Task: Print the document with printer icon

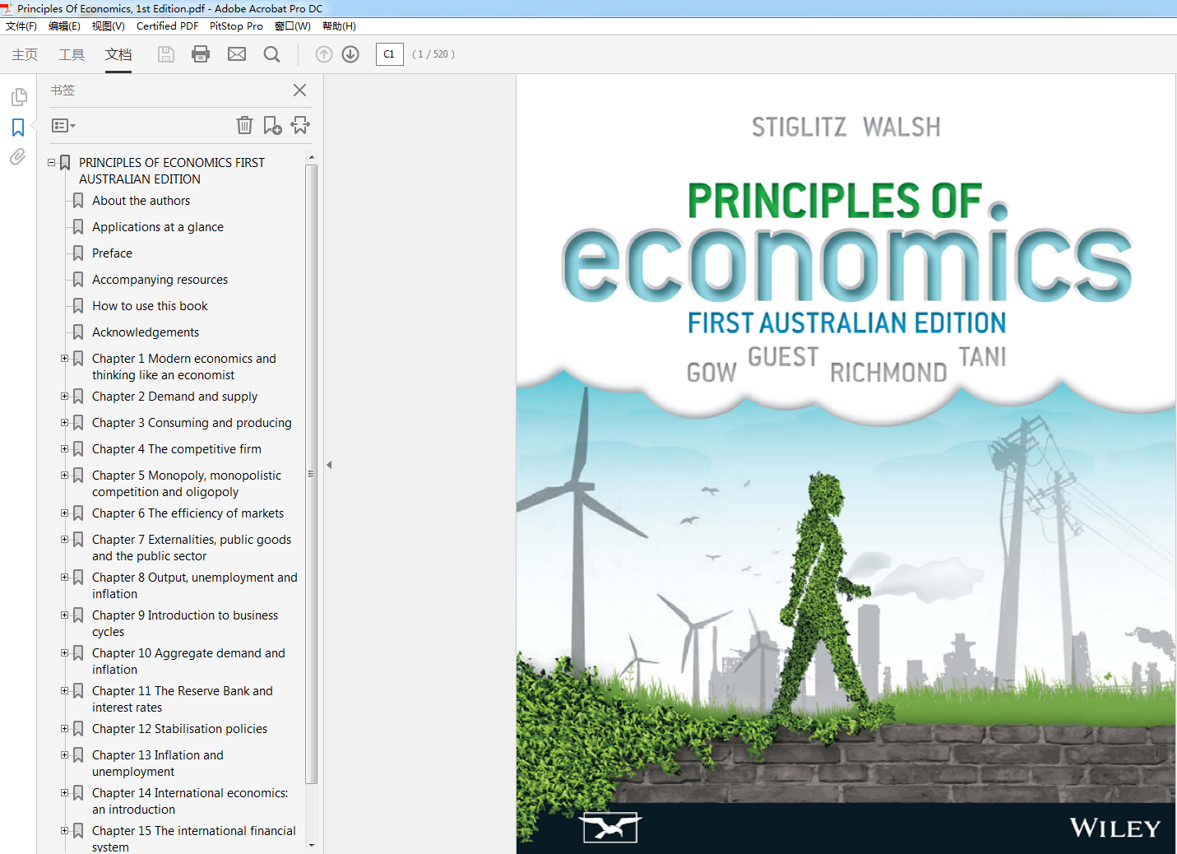Action: coord(201,54)
